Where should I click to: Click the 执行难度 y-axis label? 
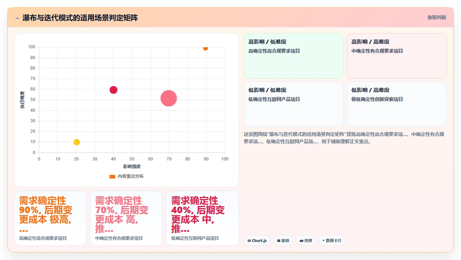tap(22, 100)
